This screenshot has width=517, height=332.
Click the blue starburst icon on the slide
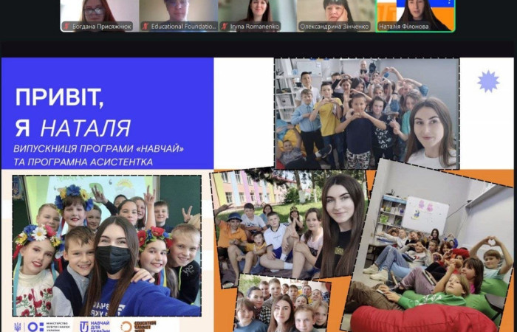(x=487, y=81)
